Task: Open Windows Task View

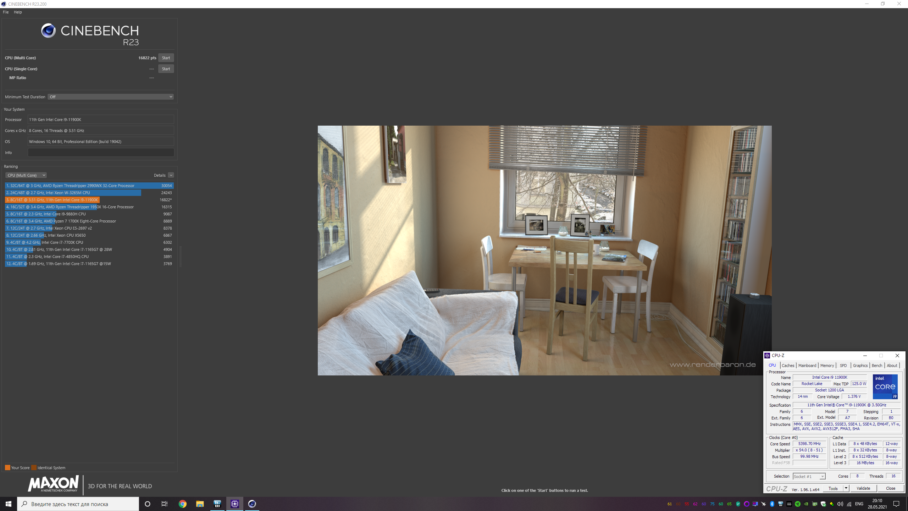Action: pyautogui.click(x=165, y=504)
